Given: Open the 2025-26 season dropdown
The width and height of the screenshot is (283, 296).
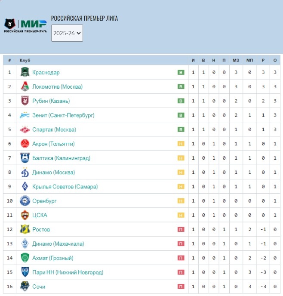Looking at the screenshot, I should (x=67, y=34).
